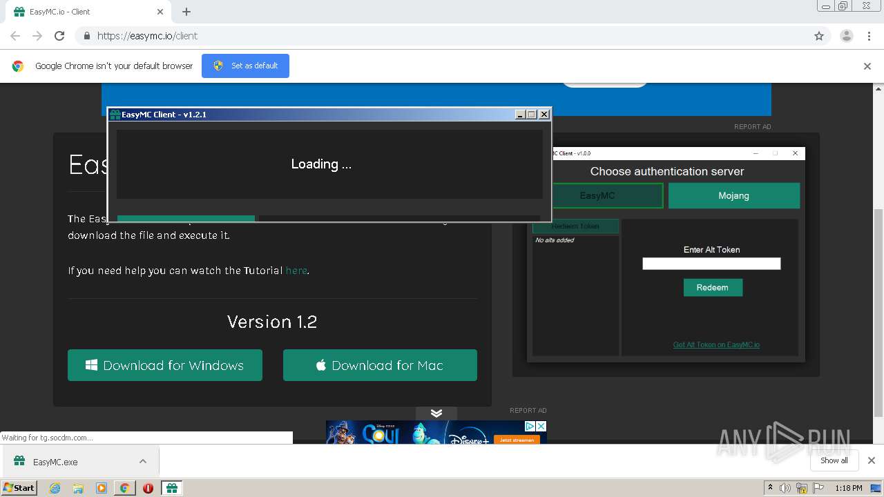Set Chrome as default browser
884x497 pixels.
pos(245,66)
